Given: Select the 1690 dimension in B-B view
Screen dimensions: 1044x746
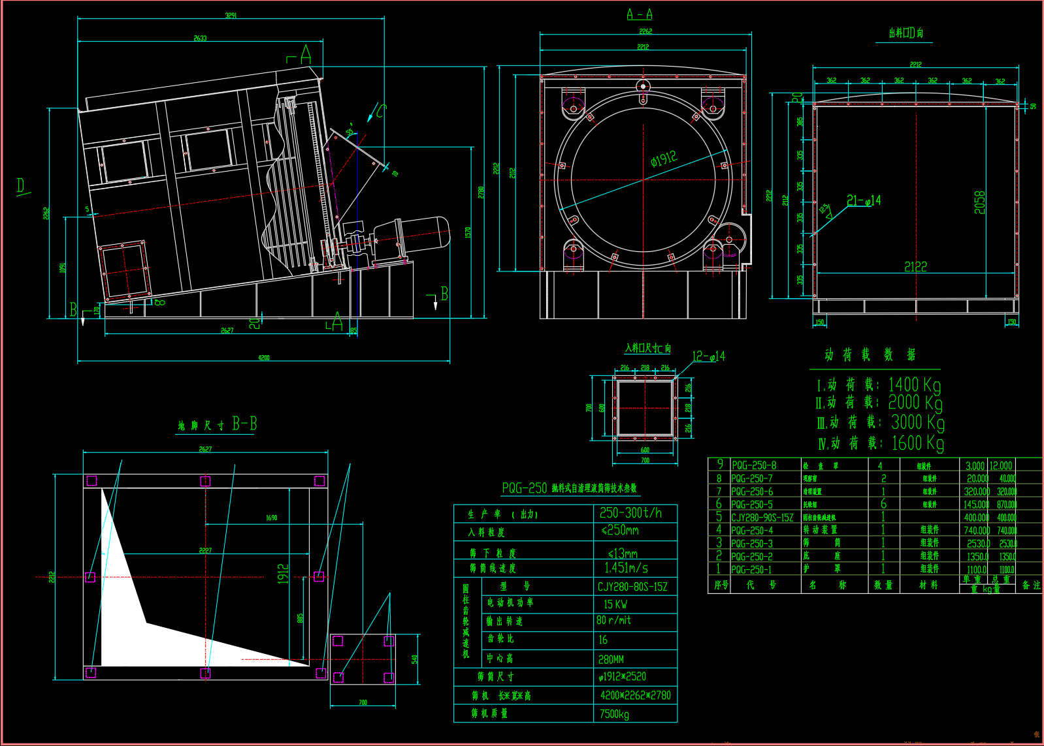Looking at the screenshot, I should (271, 518).
